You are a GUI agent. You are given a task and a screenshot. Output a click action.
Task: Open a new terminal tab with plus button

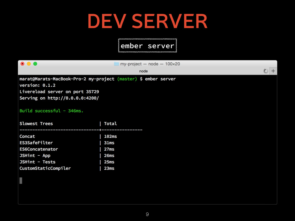click(x=273, y=71)
